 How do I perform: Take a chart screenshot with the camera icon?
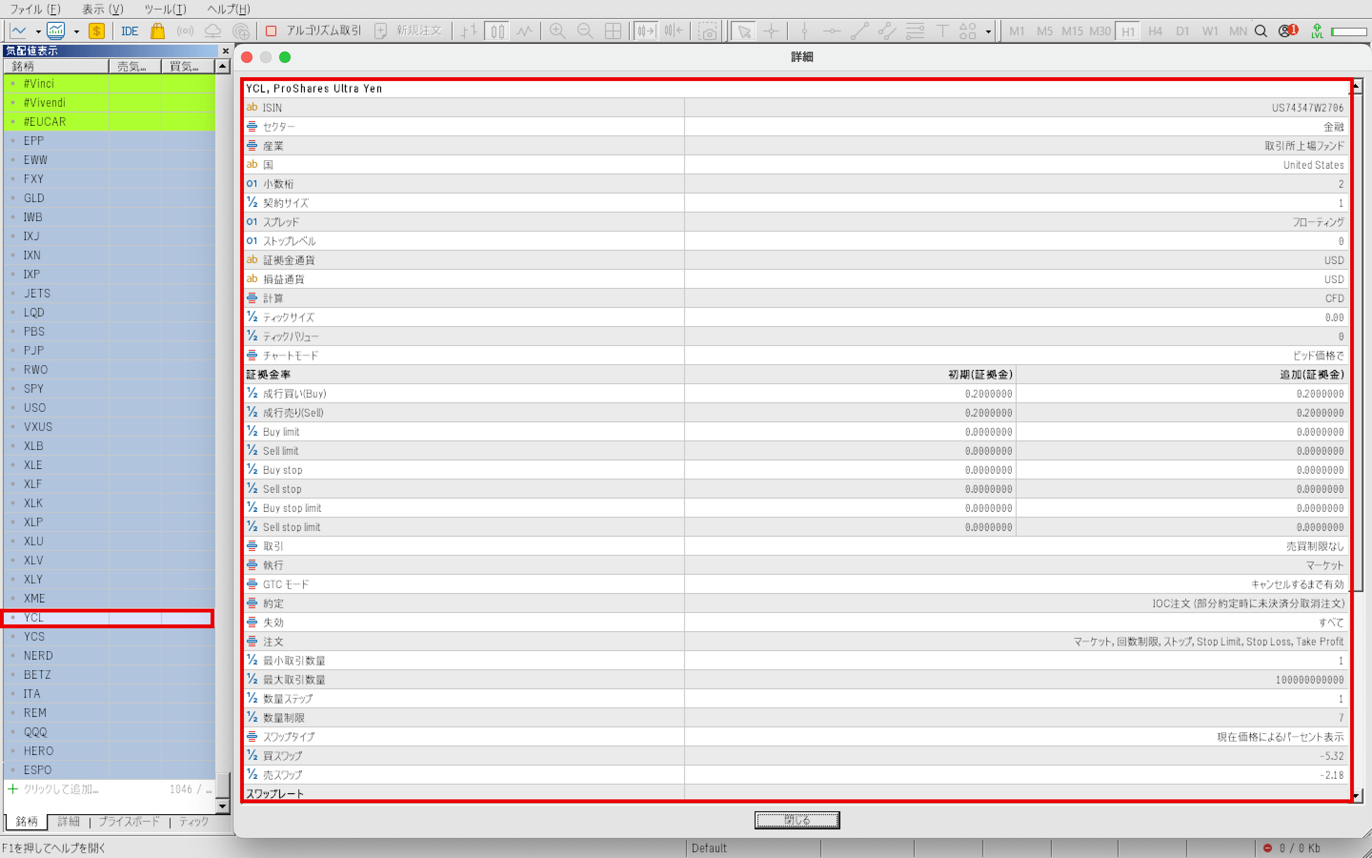(x=708, y=31)
